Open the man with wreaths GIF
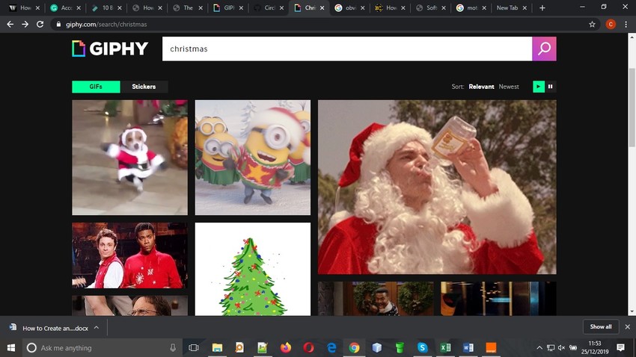636x357 pixels. (x=376, y=299)
